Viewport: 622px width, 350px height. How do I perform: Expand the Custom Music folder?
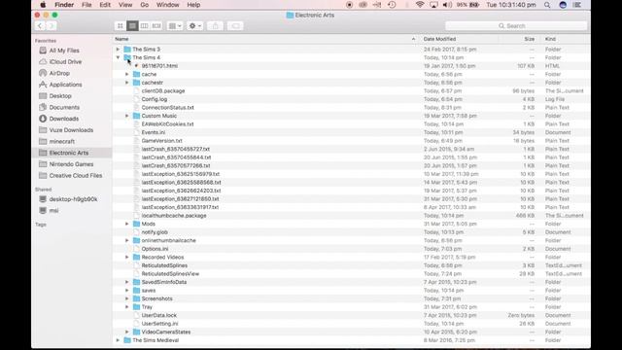[127, 116]
